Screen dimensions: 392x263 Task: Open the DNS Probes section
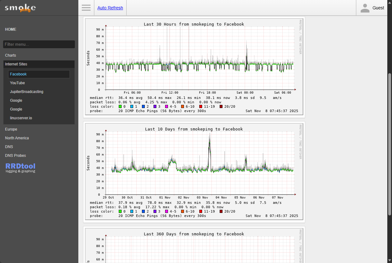15,155
